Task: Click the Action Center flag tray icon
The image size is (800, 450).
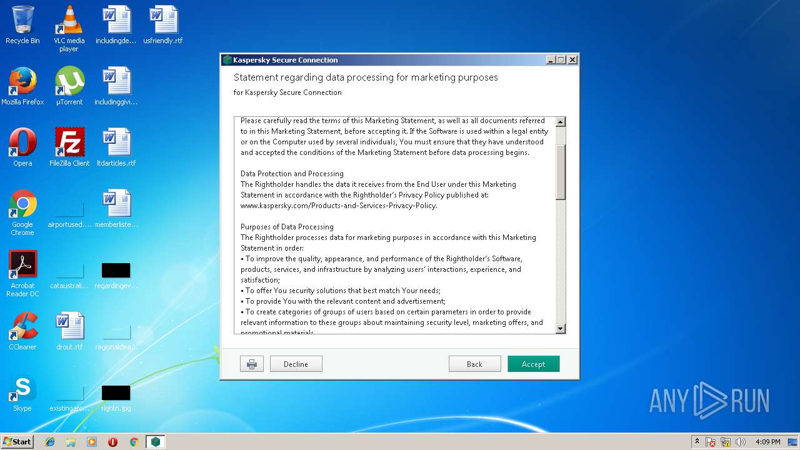Action: pos(711,442)
